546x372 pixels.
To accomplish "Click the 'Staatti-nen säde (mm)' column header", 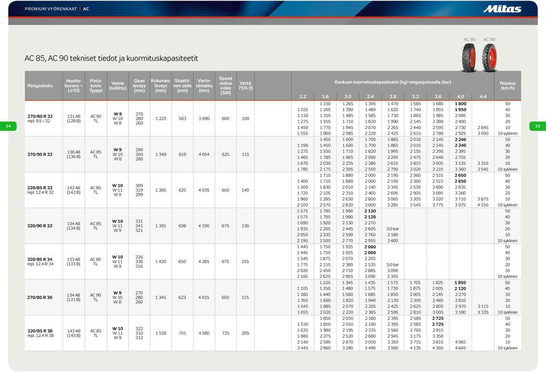I will (183, 86).
